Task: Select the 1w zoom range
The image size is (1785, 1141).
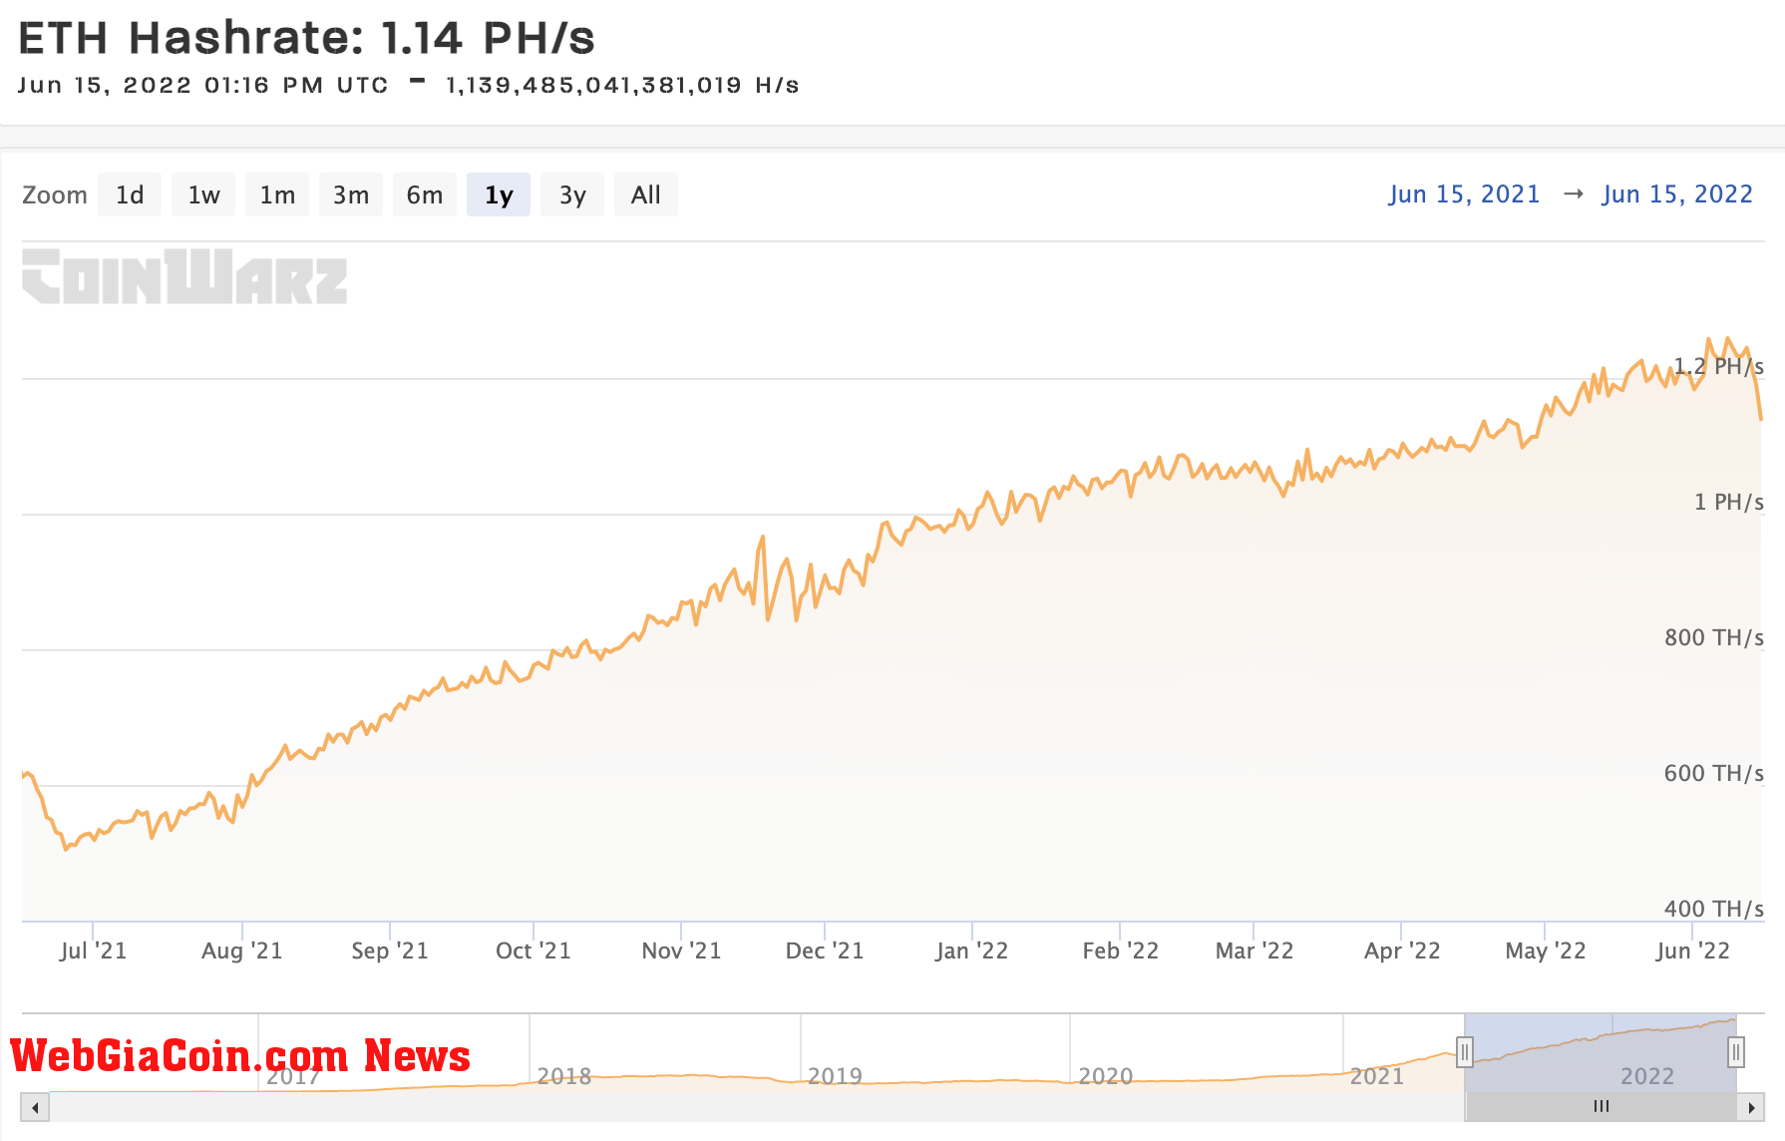Action: (x=203, y=194)
